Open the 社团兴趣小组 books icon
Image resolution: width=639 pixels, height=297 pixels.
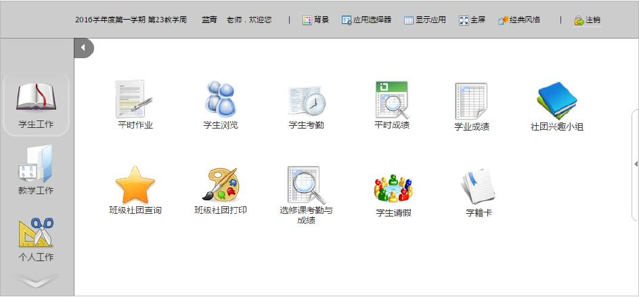(556, 101)
